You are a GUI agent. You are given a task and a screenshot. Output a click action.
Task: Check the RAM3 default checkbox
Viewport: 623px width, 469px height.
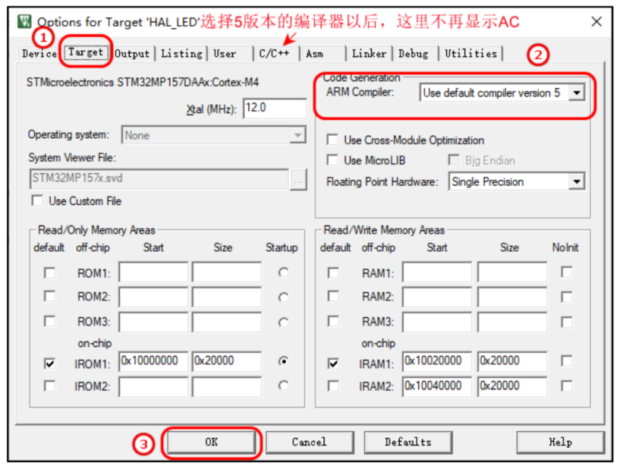(333, 321)
